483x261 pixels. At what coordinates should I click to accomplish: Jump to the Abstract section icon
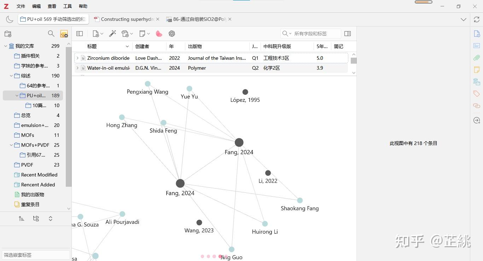click(x=477, y=46)
